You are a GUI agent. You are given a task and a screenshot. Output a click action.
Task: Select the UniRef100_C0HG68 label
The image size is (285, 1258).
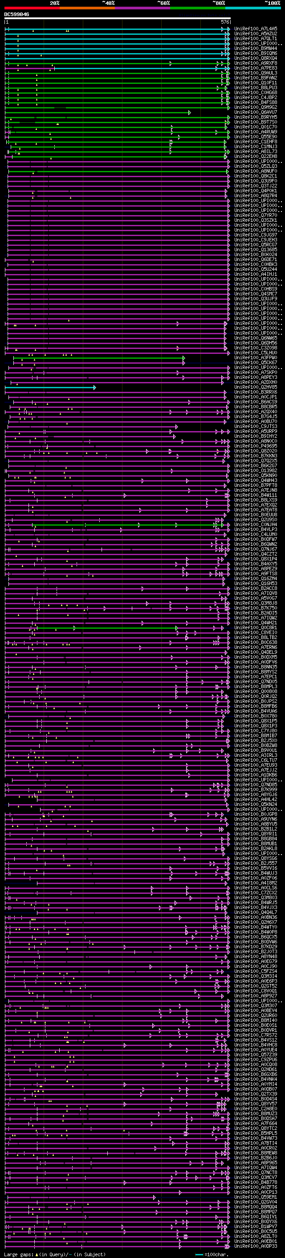tap(255, 93)
